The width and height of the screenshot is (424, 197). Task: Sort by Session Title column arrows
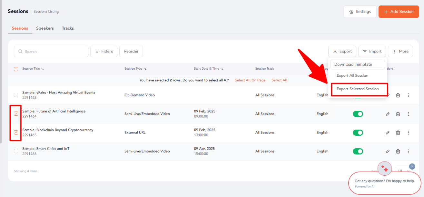click(x=43, y=69)
